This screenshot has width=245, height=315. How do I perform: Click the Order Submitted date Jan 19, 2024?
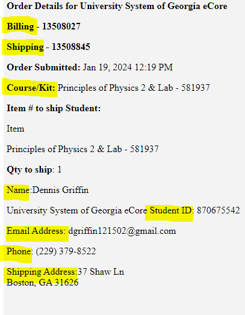[x=107, y=67]
